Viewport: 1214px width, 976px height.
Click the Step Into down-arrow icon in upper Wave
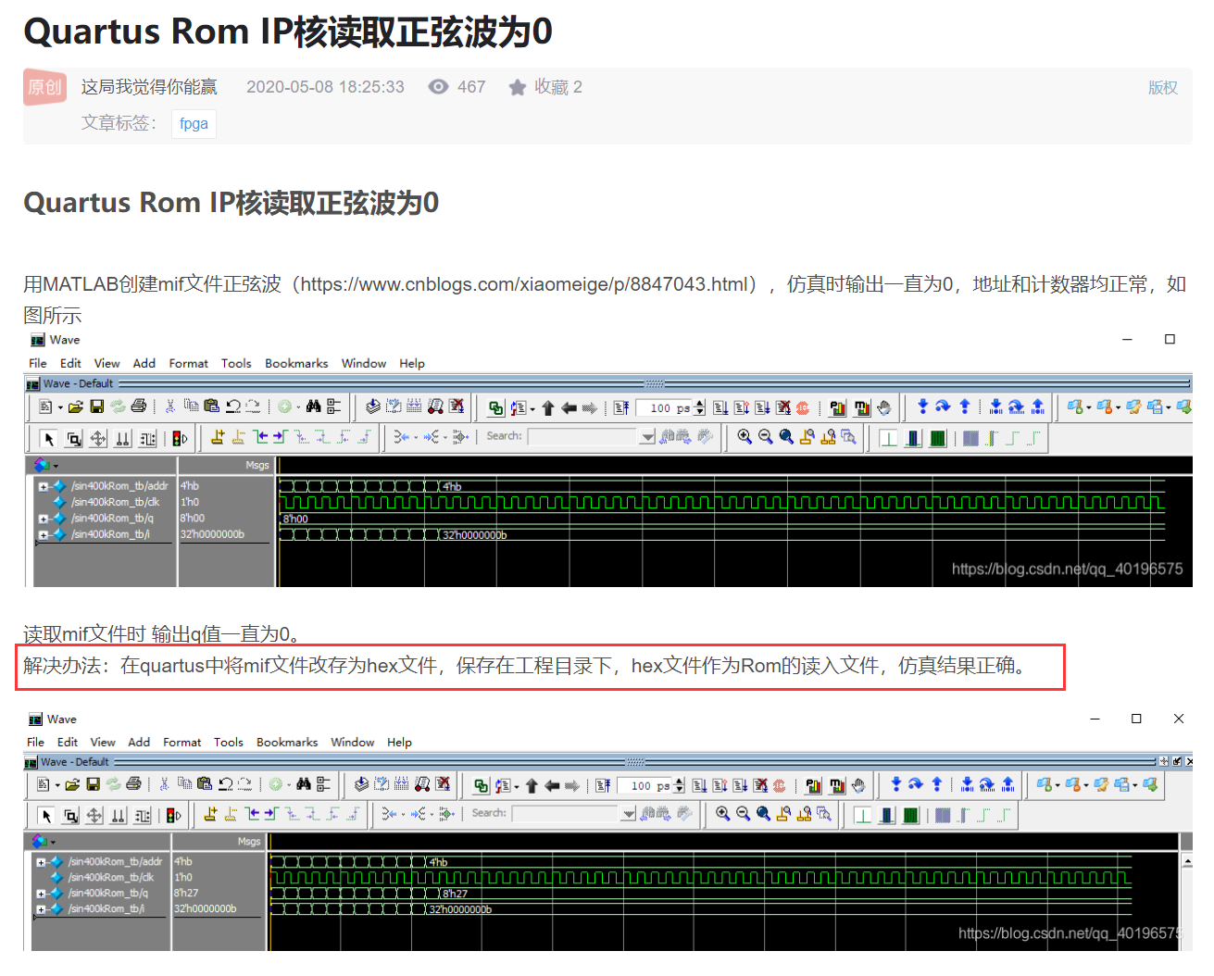(x=923, y=407)
